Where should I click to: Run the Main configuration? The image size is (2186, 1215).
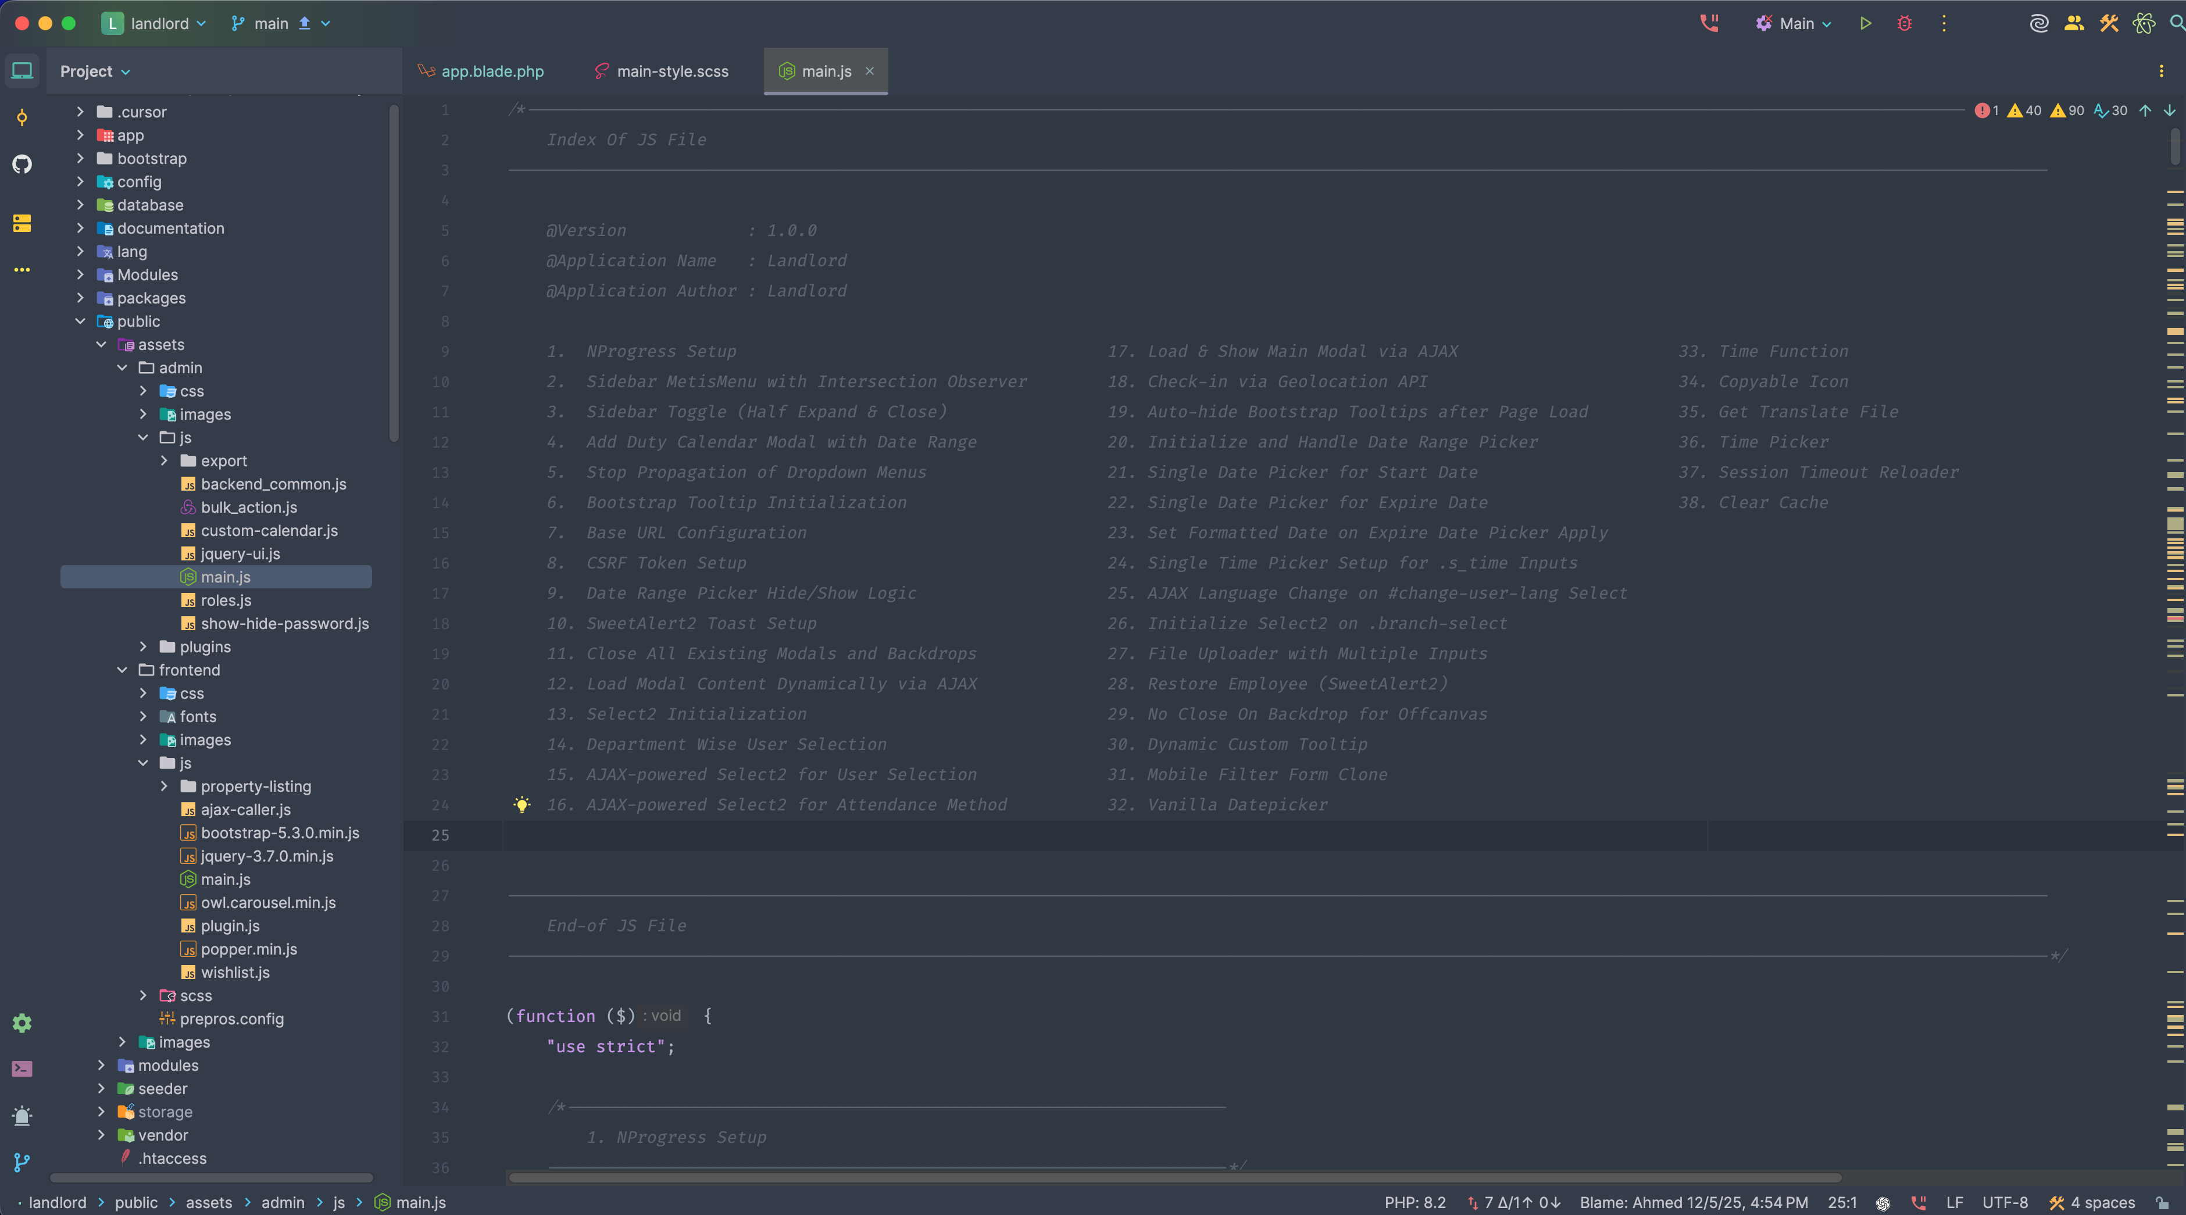point(1865,24)
